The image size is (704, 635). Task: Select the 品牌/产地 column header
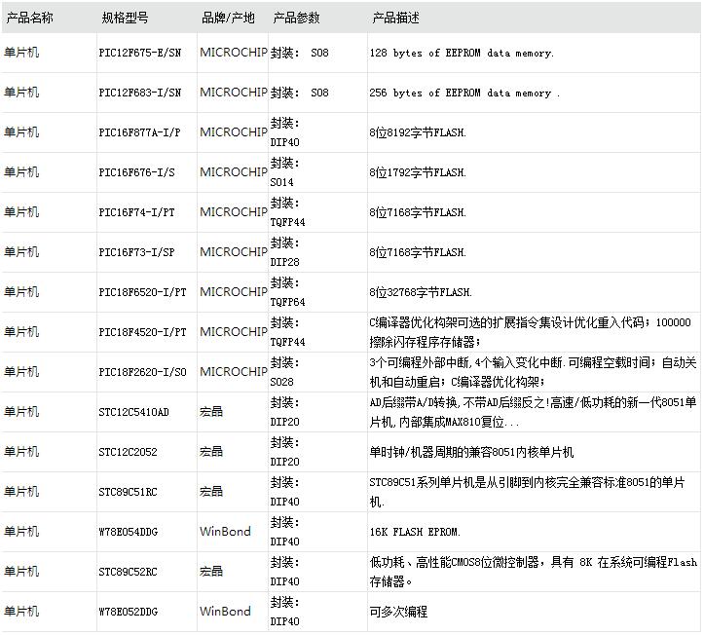228,18
